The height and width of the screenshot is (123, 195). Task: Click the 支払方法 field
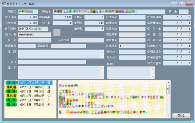(x=132, y=29)
